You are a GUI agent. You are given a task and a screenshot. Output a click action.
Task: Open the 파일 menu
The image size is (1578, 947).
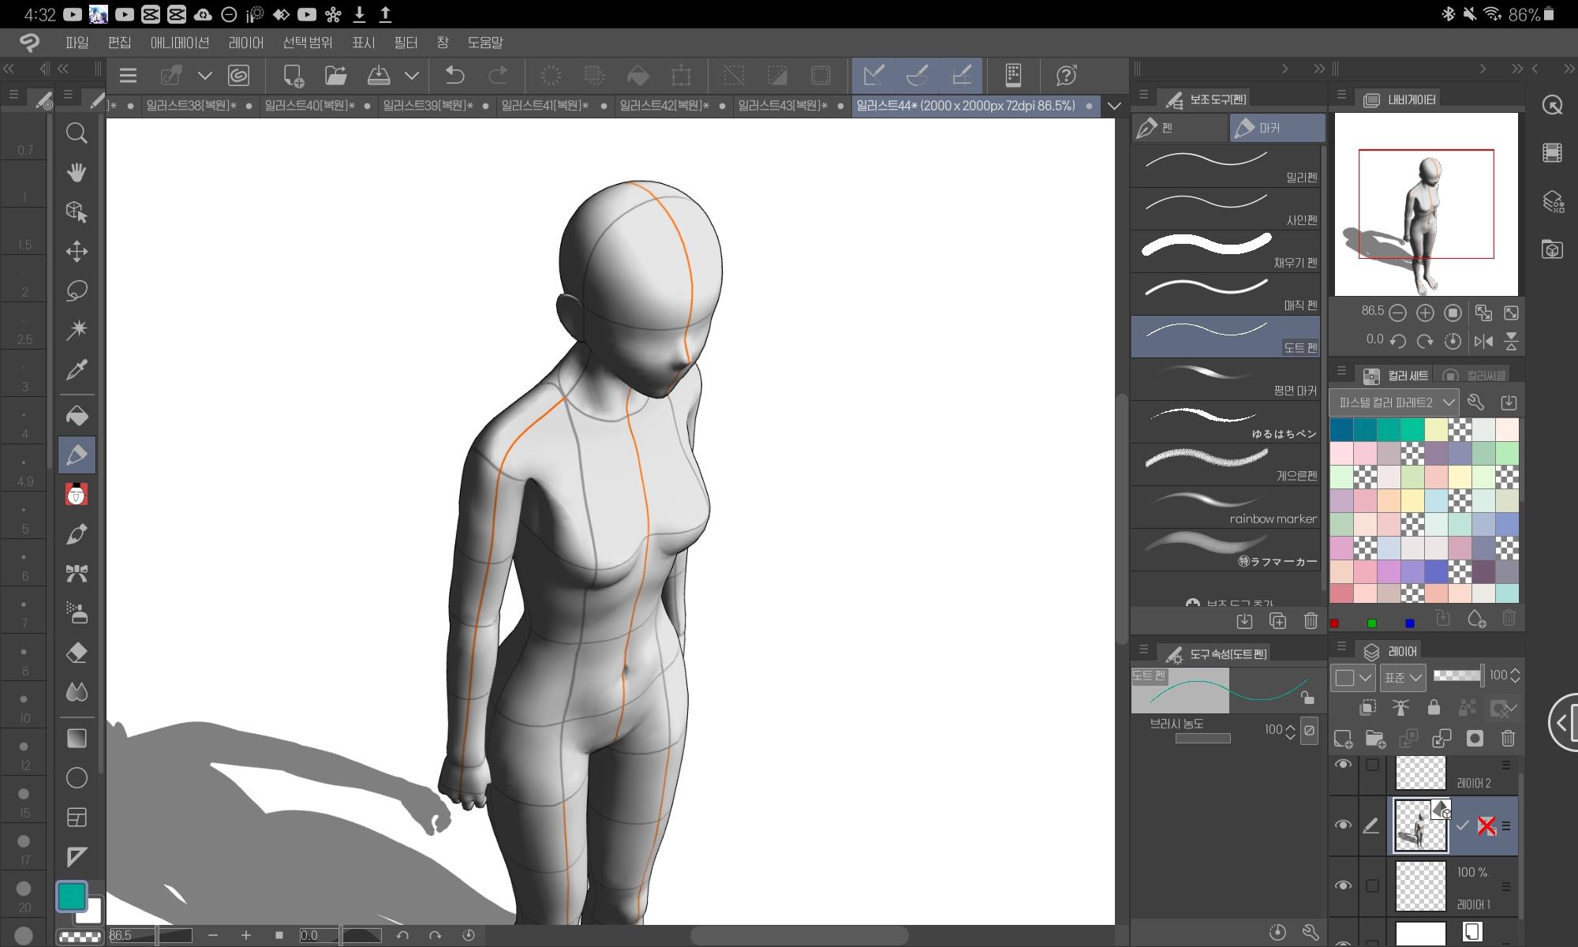(x=77, y=43)
